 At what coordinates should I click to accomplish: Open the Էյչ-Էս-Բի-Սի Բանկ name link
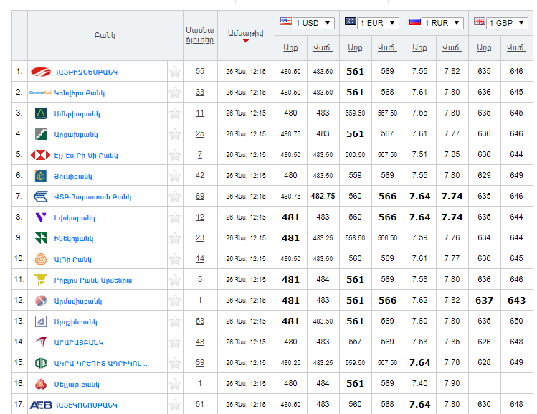point(86,155)
